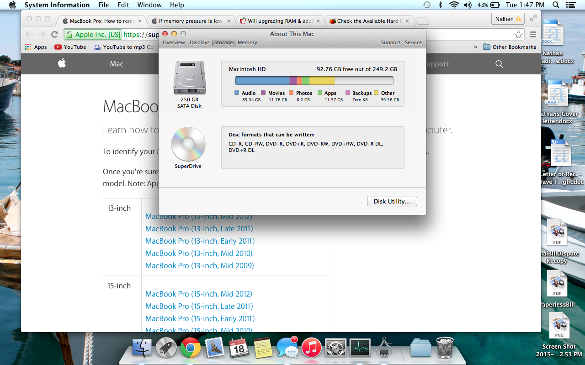585x365 pixels.
Task: Open Calendar icon in the Dock
Action: (239, 348)
